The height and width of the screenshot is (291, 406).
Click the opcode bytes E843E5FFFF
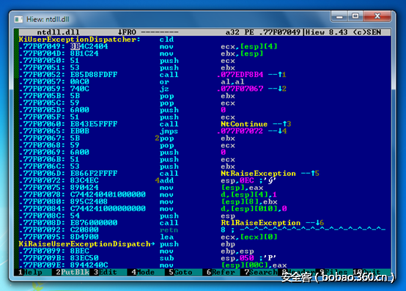click(x=94, y=124)
